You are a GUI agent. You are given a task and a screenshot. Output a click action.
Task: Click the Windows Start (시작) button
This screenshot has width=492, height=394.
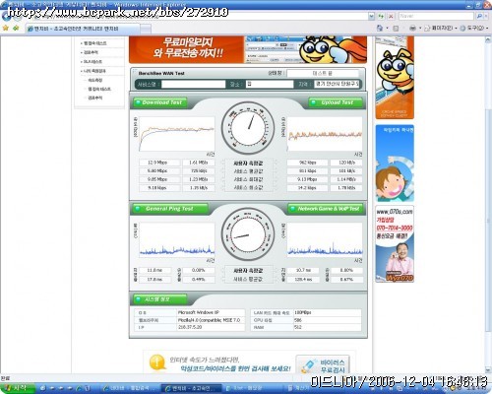tap(17, 388)
